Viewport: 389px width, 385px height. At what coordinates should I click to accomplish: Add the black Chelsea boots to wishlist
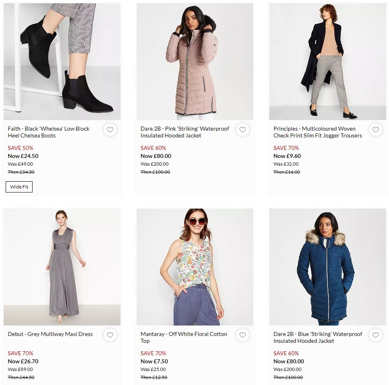pos(110,130)
